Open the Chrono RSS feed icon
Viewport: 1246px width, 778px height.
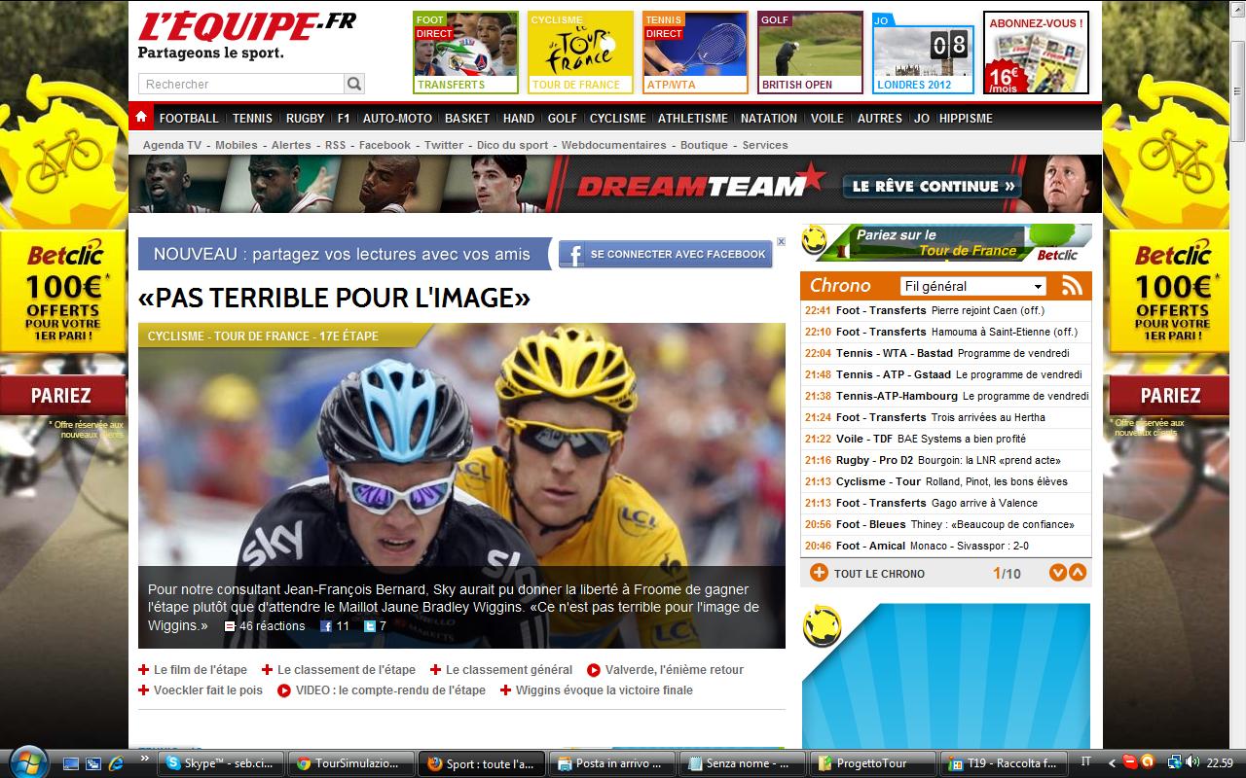(1072, 286)
